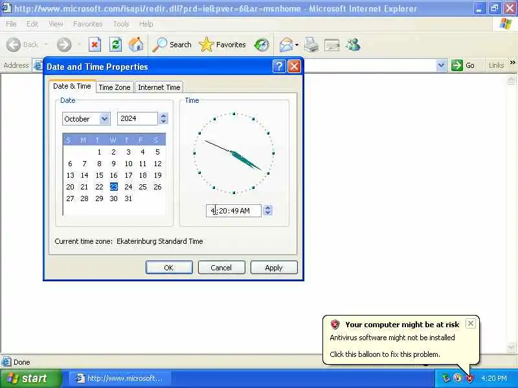Click the Forward arrow in Internet Explorer
518x388 pixels.
tap(64, 45)
